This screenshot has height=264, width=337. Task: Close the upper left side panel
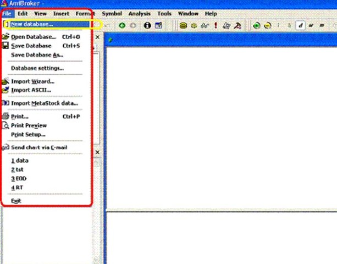97,37
